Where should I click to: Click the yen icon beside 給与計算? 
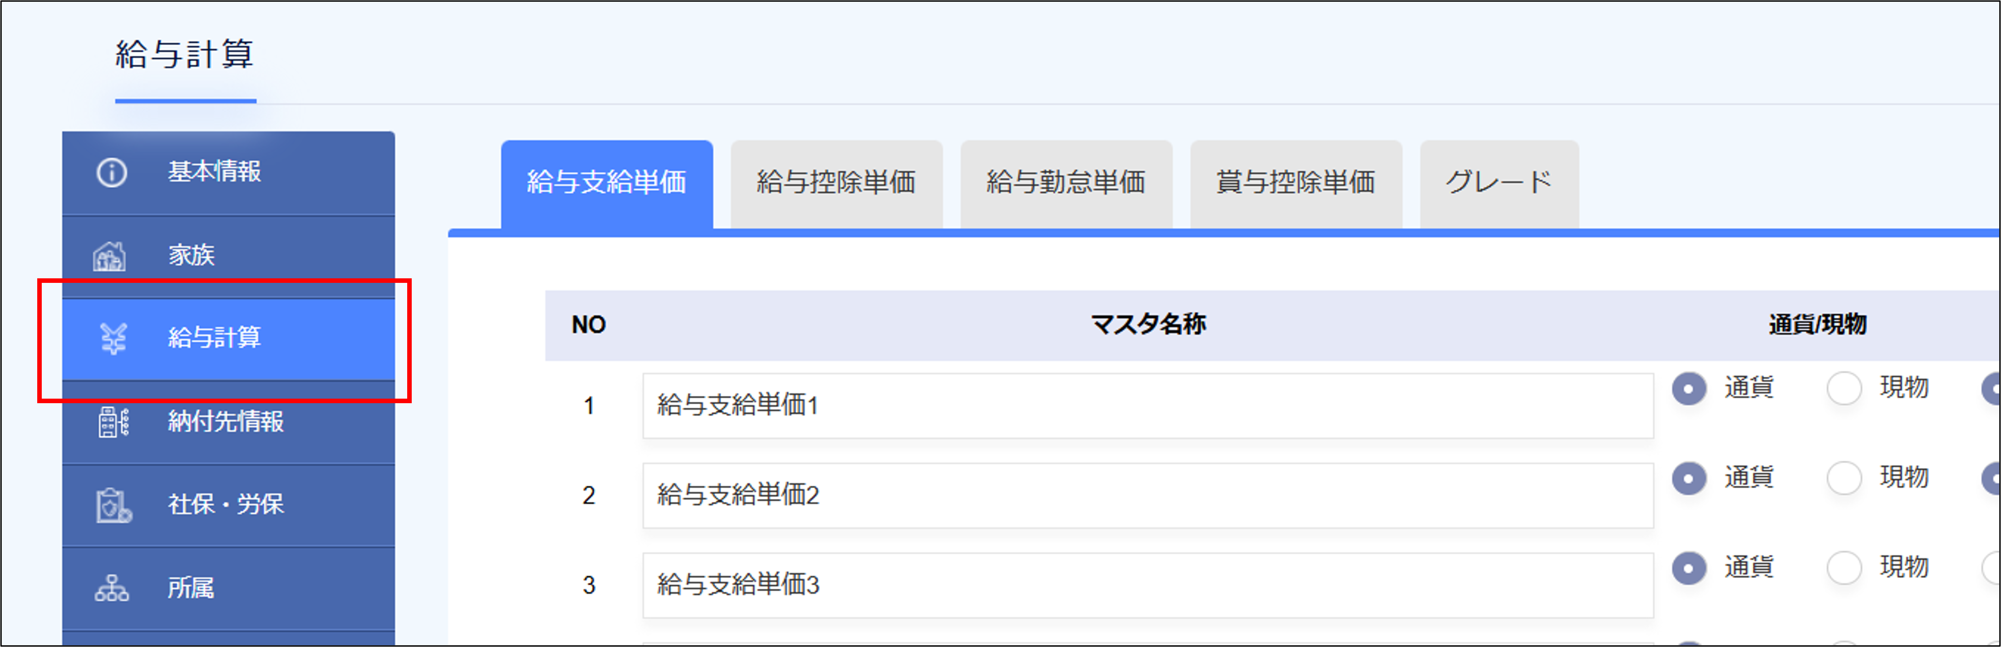coord(113,338)
